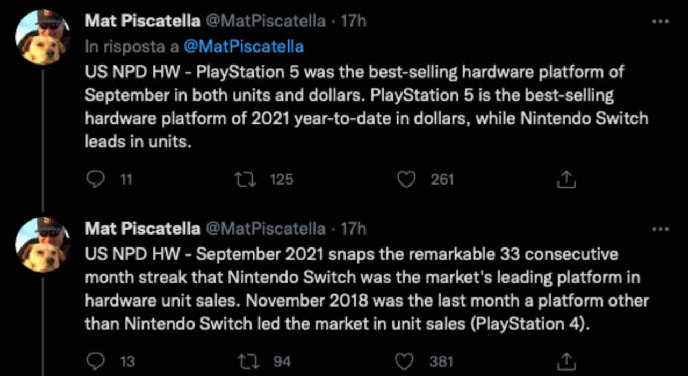
Task: Open more options on the second tweet
Action: pos(659,229)
